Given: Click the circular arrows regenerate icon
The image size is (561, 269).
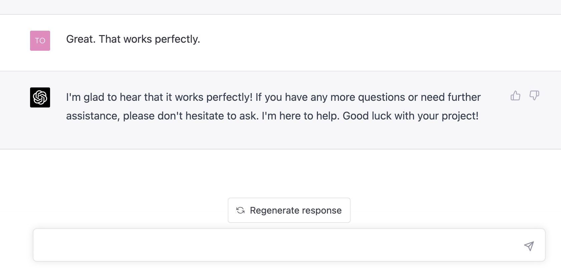Looking at the screenshot, I should point(240,210).
